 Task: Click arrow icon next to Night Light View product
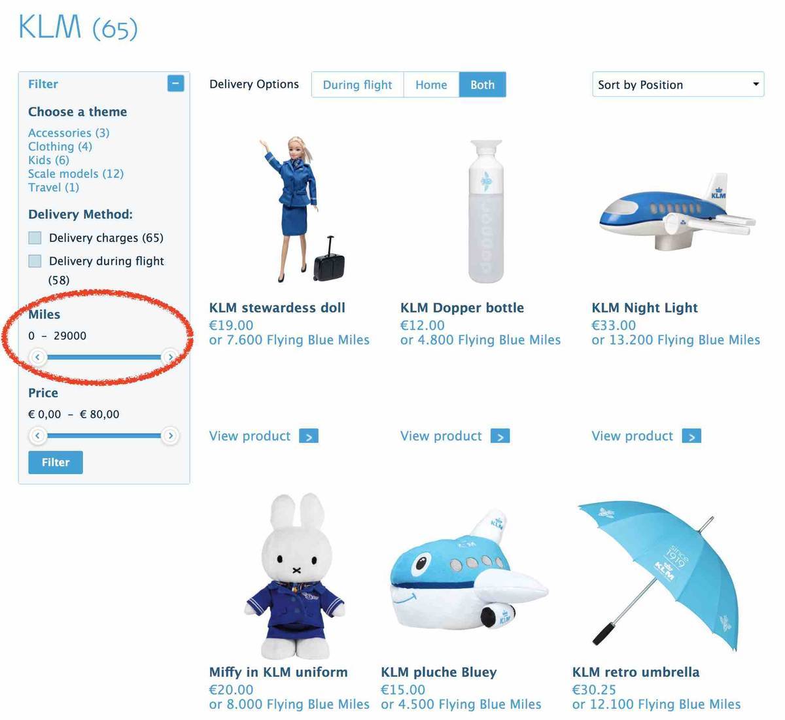(691, 436)
